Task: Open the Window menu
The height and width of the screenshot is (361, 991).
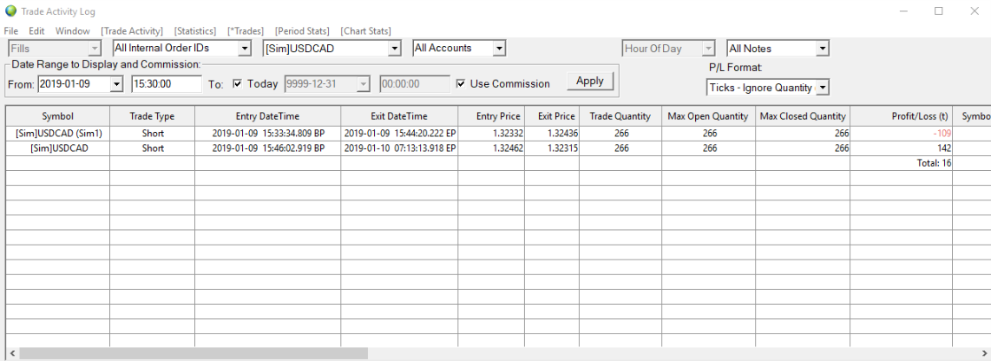Action: pos(73,31)
